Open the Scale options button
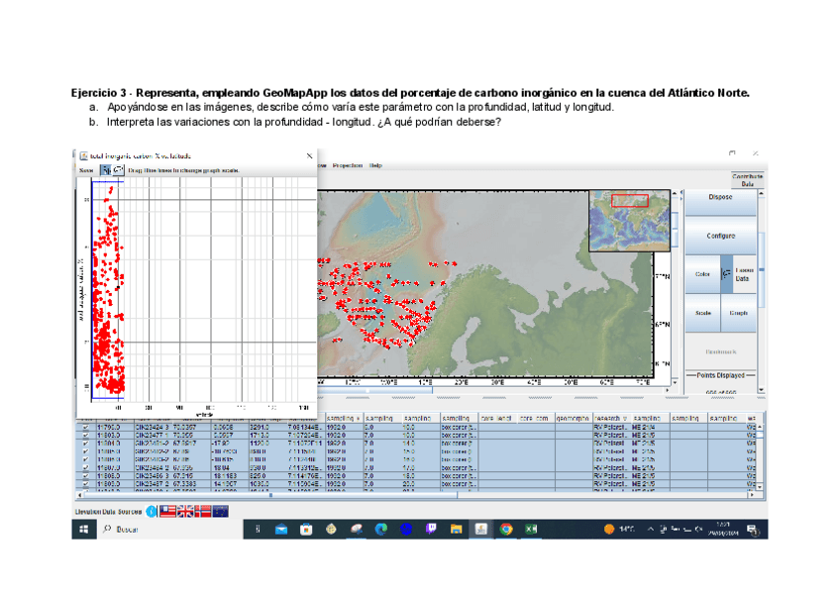The width and height of the screenshot is (840, 594). click(x=702, y=312)
